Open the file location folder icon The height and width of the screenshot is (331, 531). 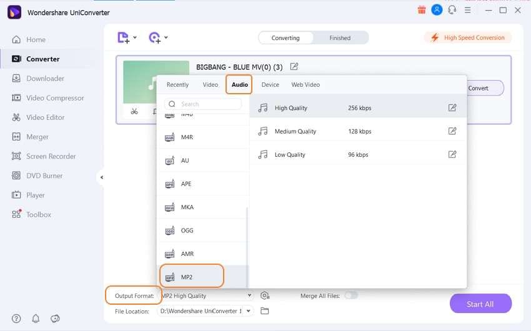pyautogui.click(x=264, y=310)
